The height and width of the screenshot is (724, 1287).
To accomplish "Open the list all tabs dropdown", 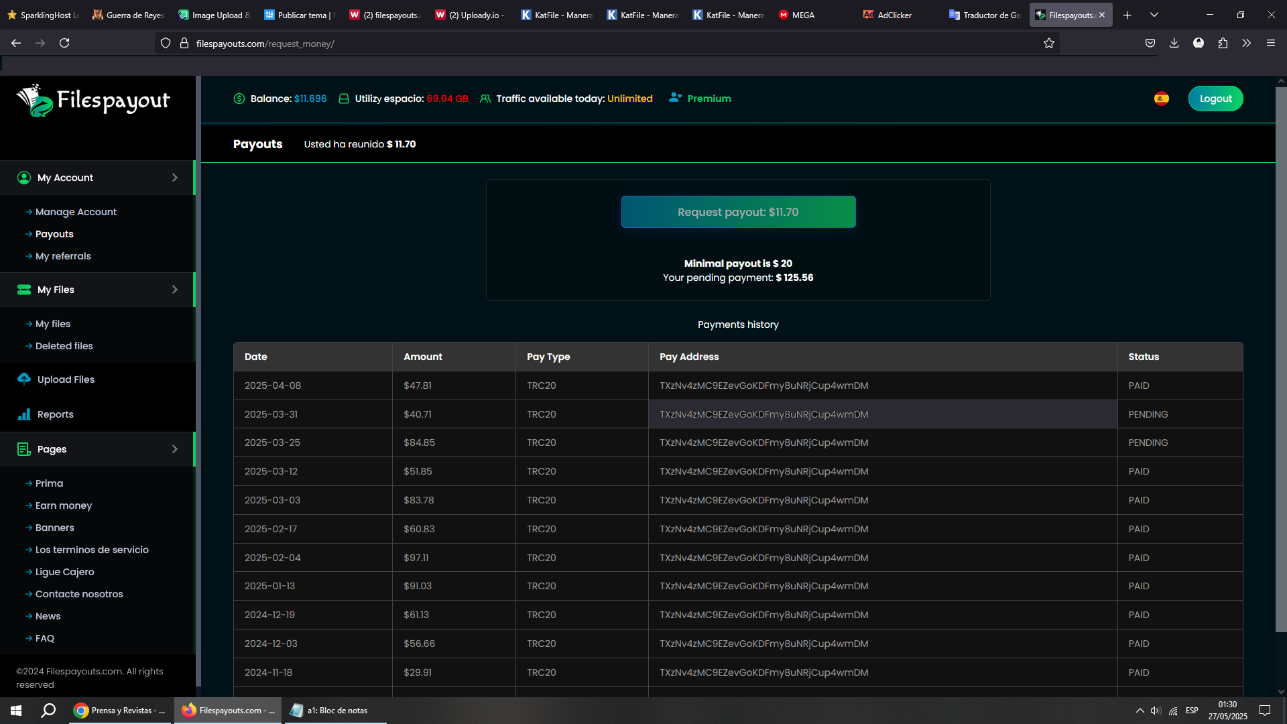I will tap(1154, 15).
